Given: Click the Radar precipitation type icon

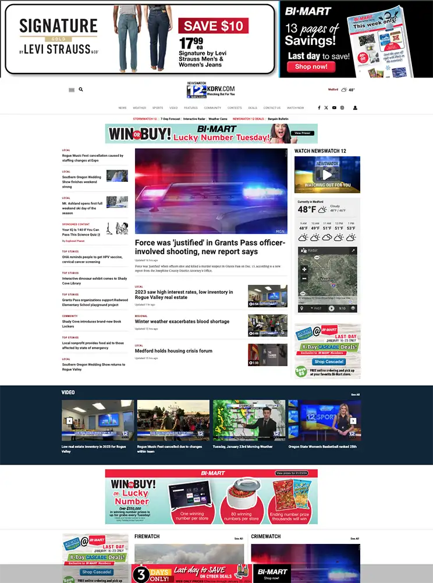Looking at the screenshot, I should pos(304,251).
